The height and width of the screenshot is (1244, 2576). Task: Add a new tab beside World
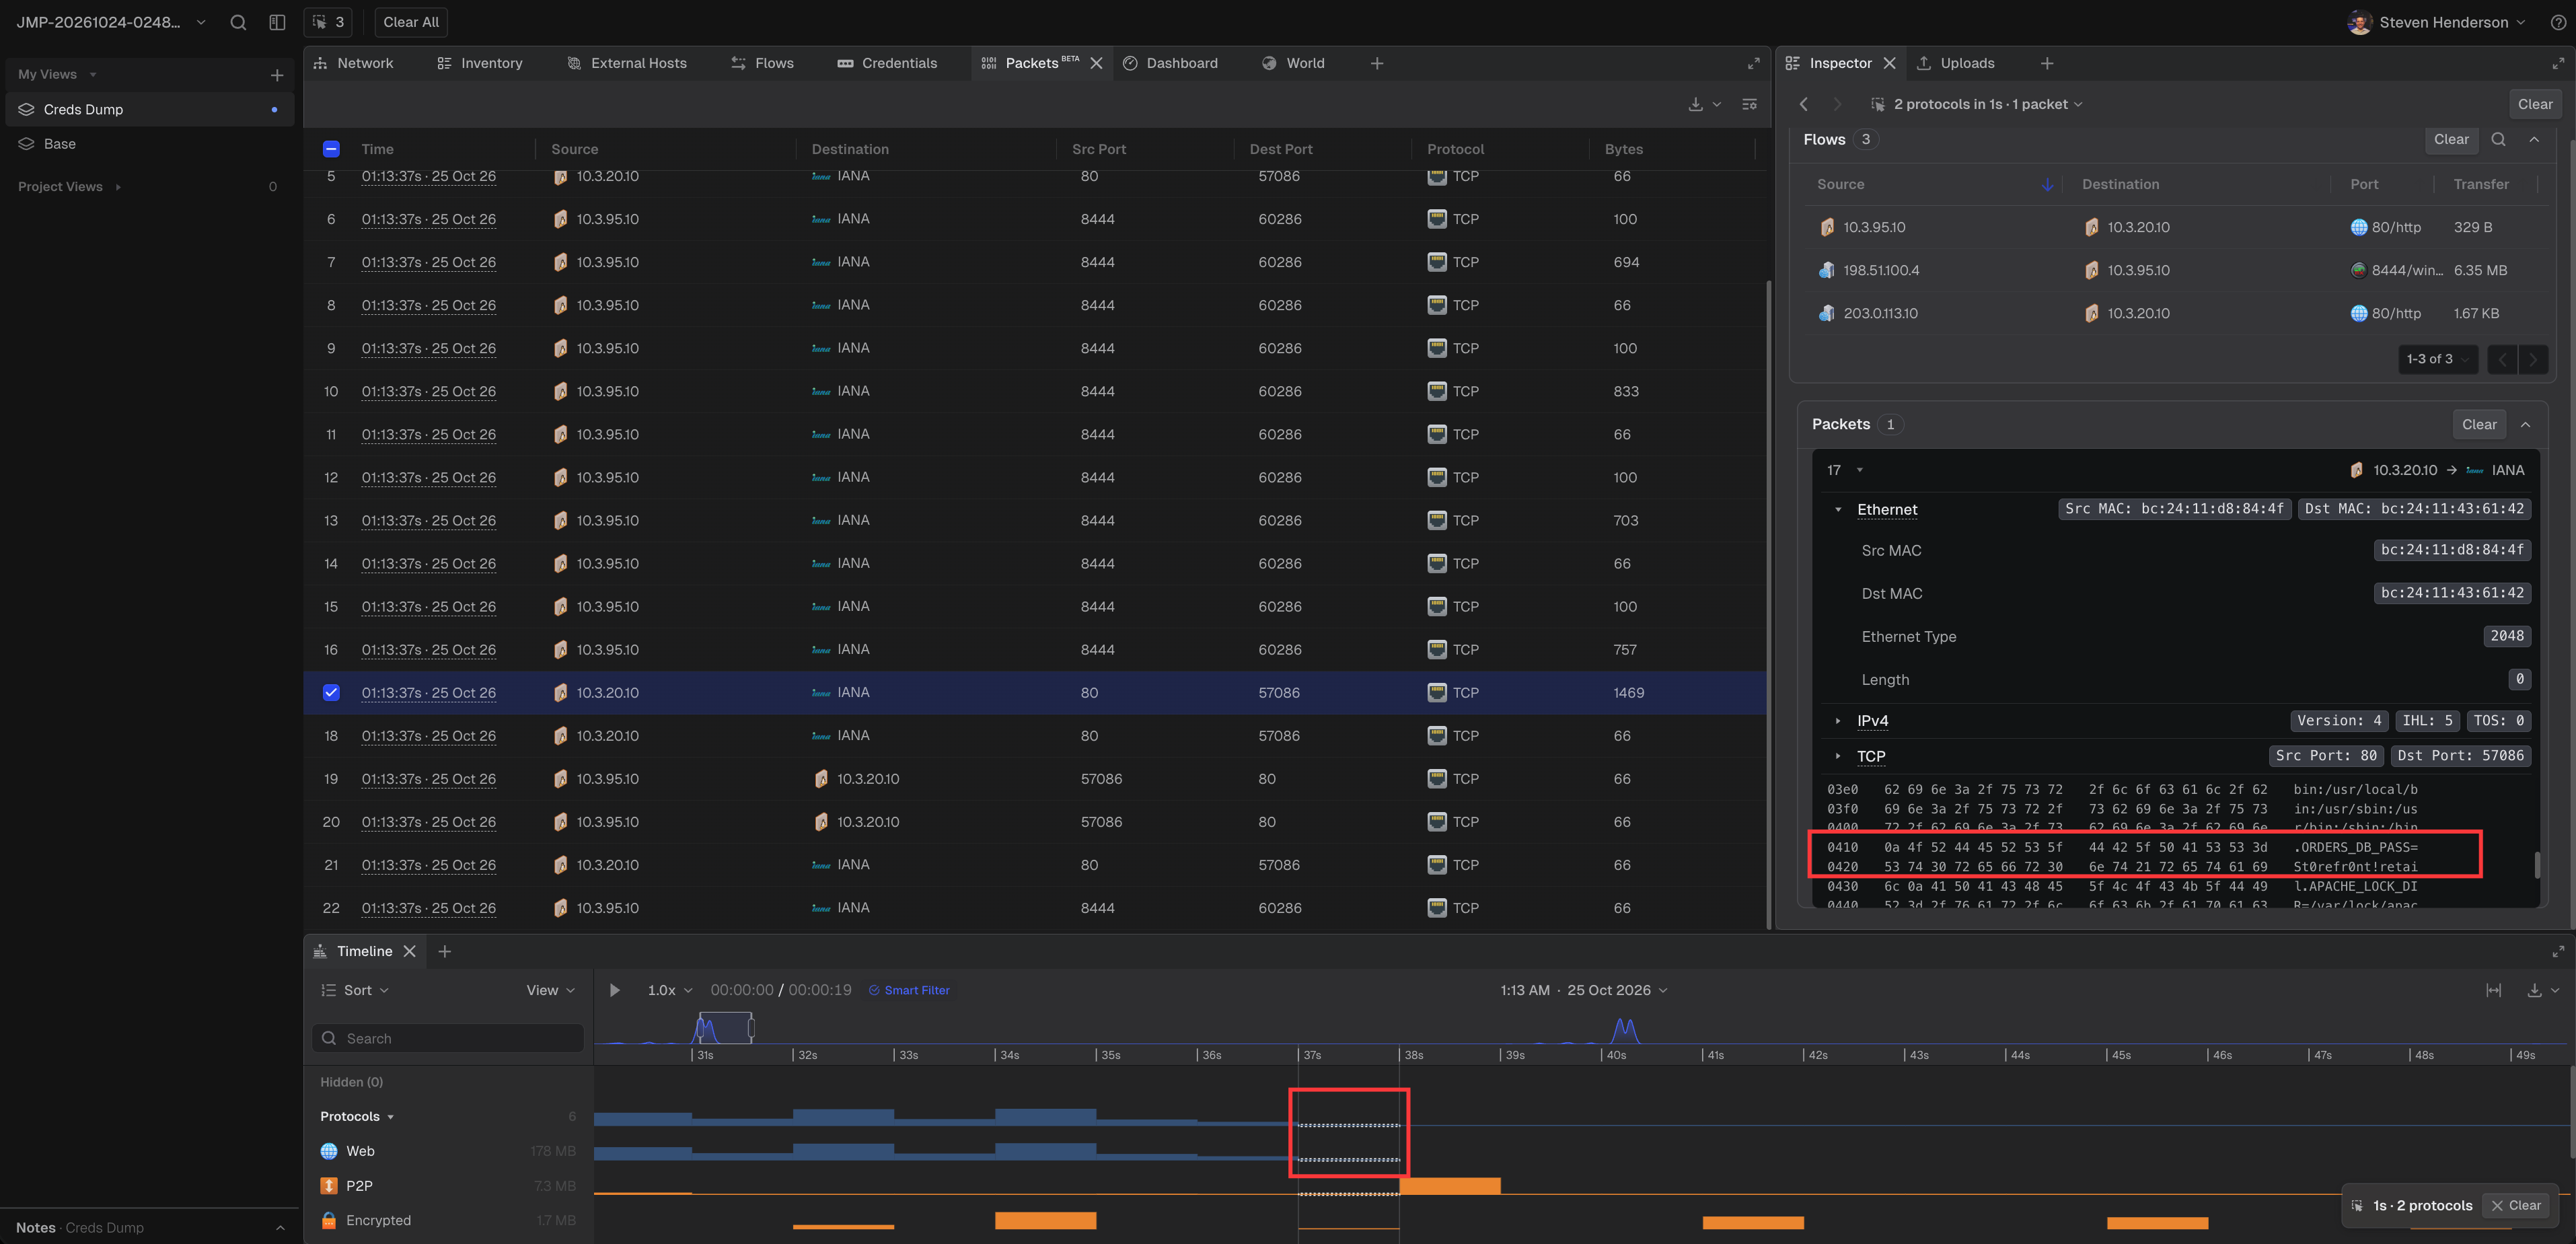(1377, 63)
